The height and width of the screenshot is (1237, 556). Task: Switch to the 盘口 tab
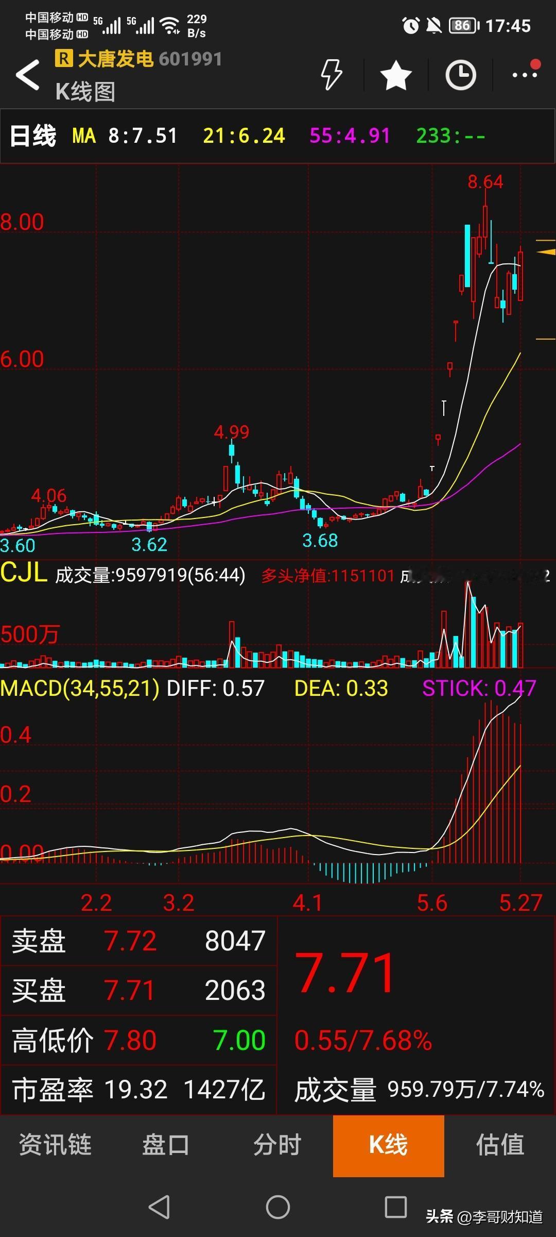tap(166, 1145)
